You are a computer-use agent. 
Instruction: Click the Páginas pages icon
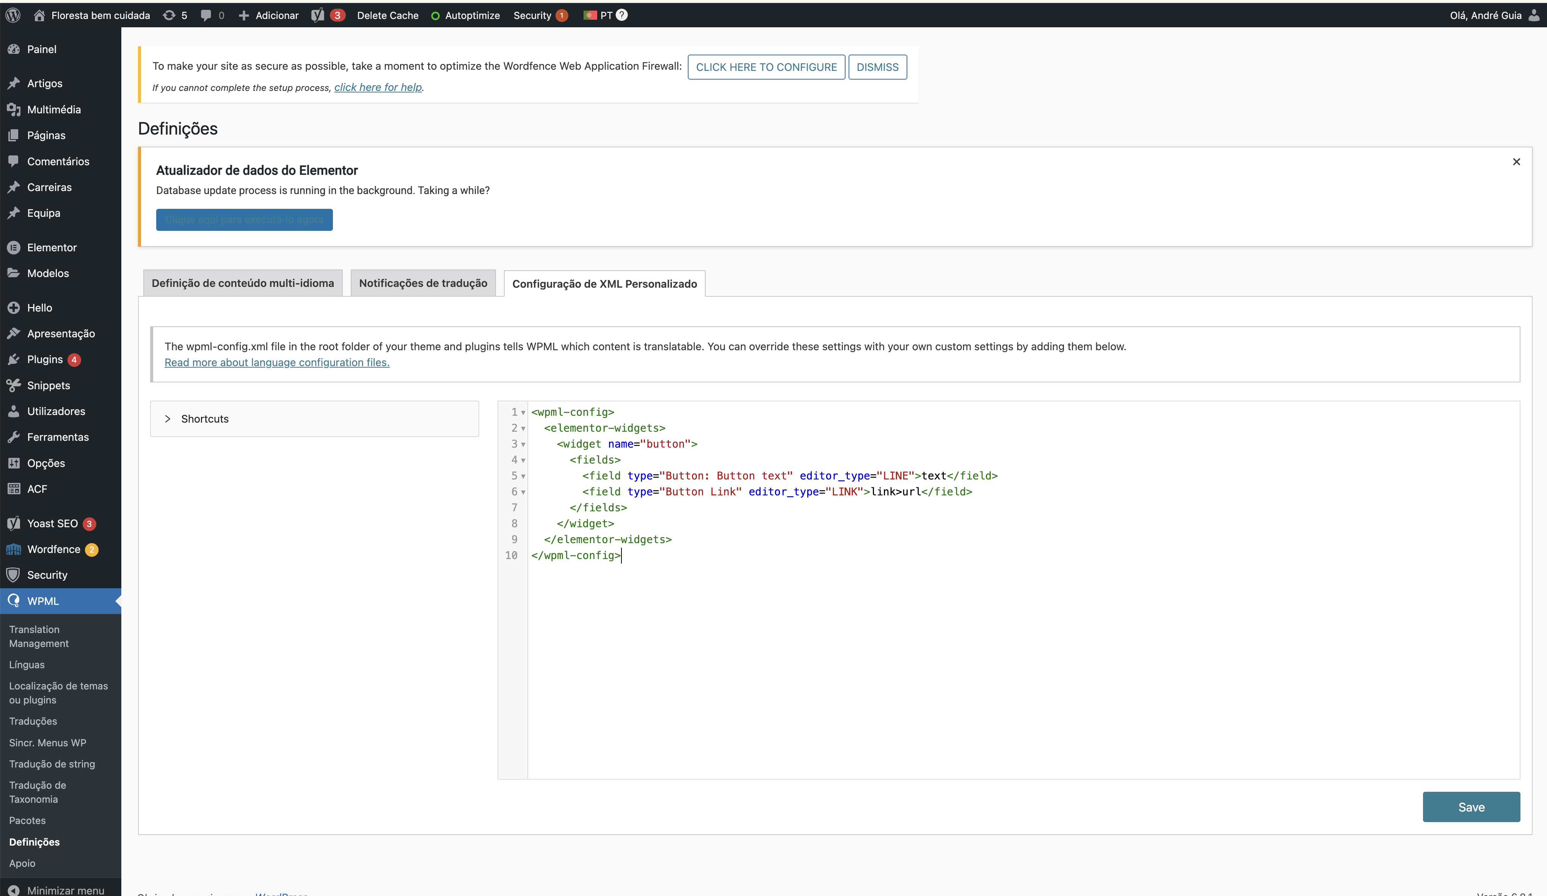point(14,135)
